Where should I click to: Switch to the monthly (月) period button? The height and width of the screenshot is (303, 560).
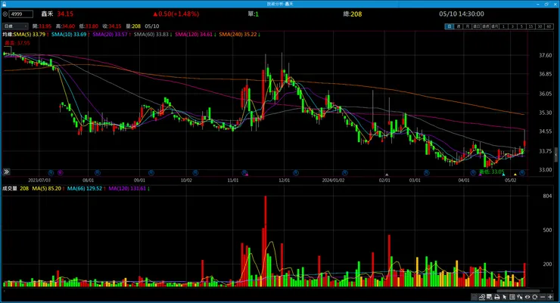click(x=468, y=26)
